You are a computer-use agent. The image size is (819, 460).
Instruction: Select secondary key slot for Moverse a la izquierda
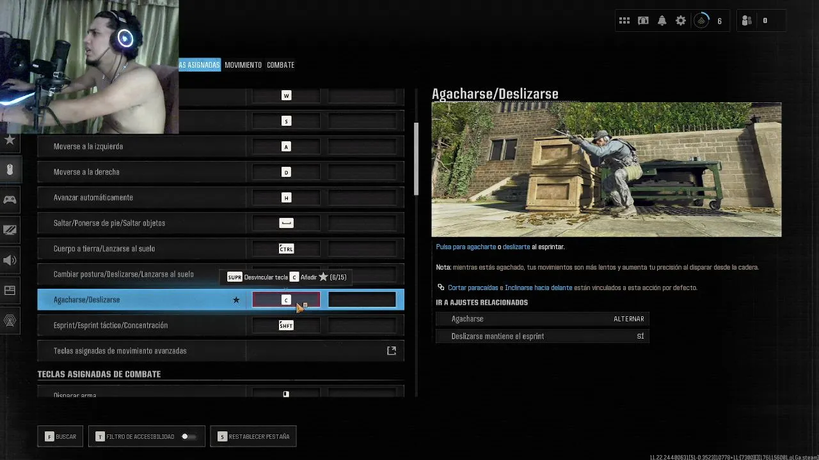click(x=362, y=146)
